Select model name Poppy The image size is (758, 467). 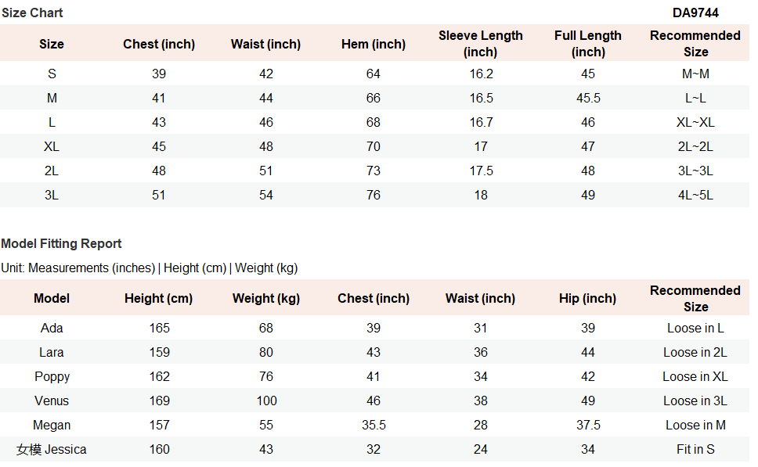[x=52, y=376]
